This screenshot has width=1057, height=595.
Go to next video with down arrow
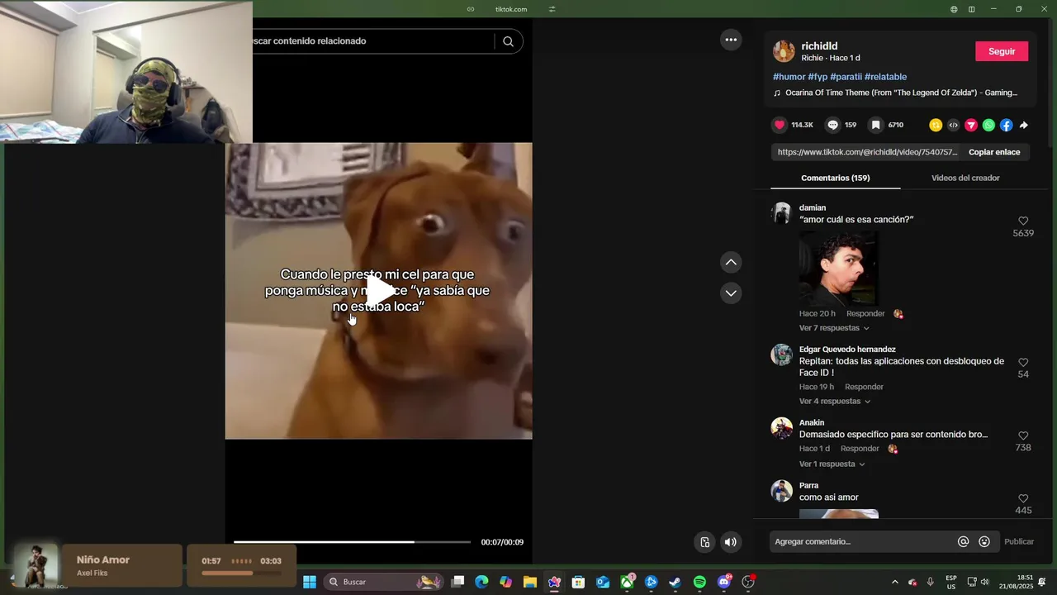[731, 293]
